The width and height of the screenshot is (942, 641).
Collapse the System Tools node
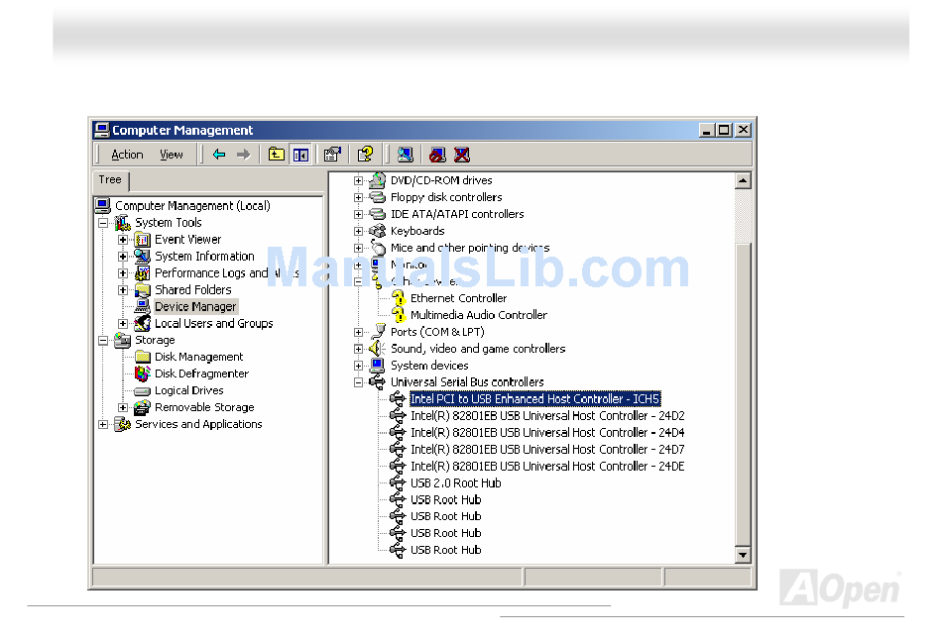click(103, 223)
